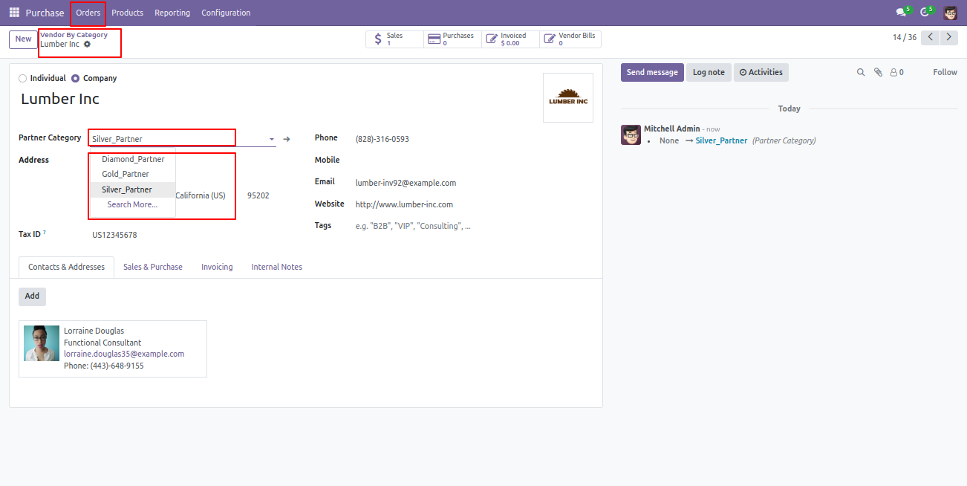Viewport: 967px width, 486px height.
Task: Click Mitchell Admin avatar in chatter
Action: (x=631, y=135)
